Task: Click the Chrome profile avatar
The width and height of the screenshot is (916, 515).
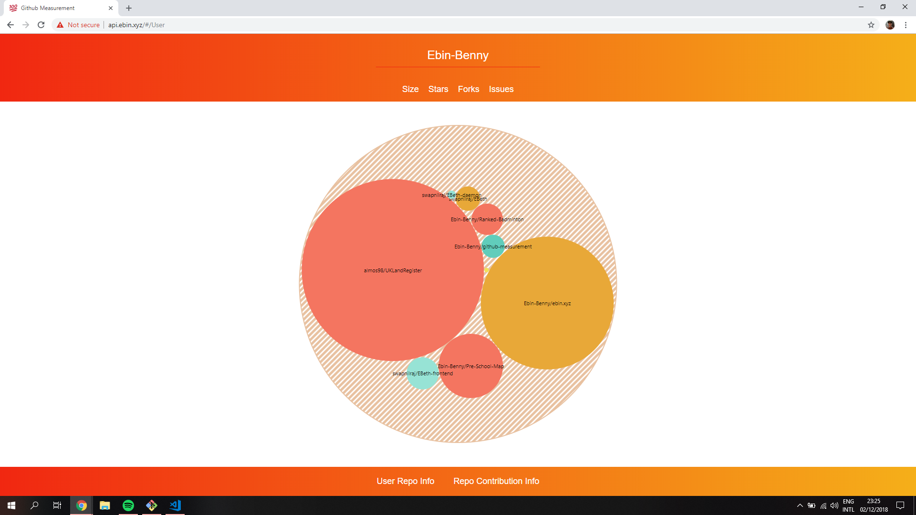Action: [890, 25]
